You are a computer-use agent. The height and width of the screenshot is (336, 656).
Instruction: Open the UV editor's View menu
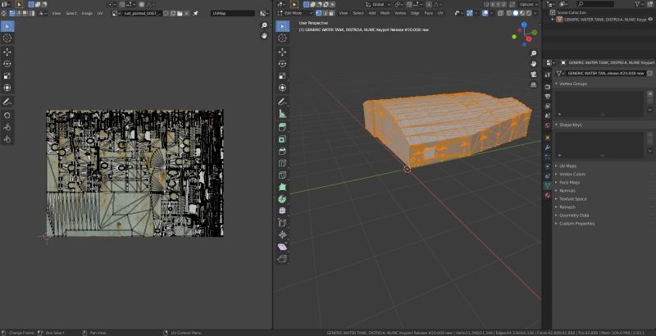[57, 13]
